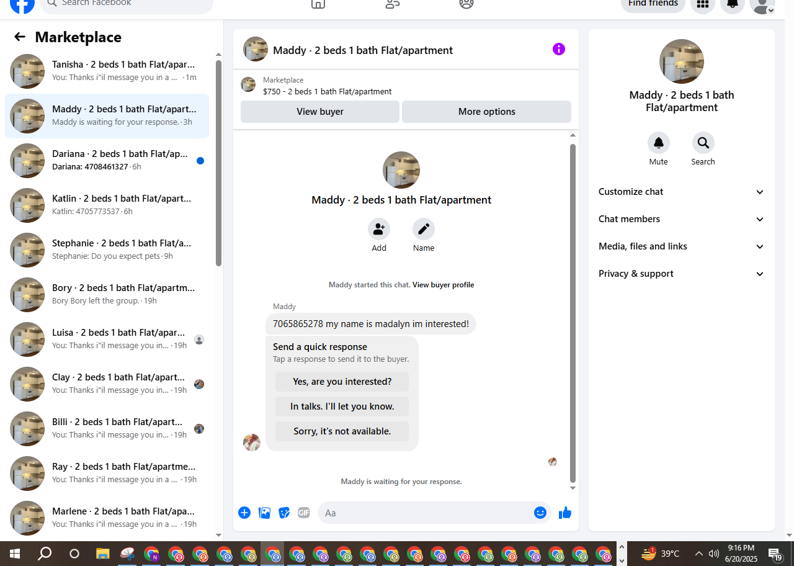This screenshot has height=566, width=794.
Task: Send a thumbs-up like
Action: (x=565, y=513)
